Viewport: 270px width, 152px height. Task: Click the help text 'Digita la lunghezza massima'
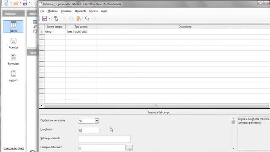(254, 119)
